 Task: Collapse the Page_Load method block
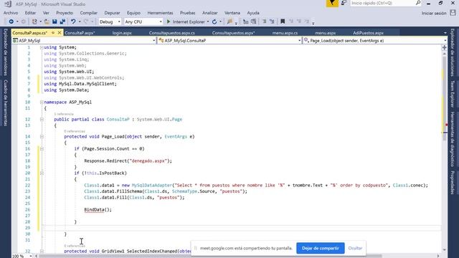click(x=42, y=137)
